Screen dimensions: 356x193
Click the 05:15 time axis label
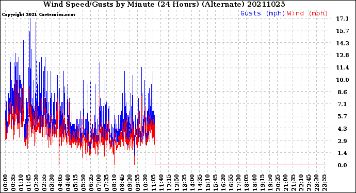(x=75, y=183)
